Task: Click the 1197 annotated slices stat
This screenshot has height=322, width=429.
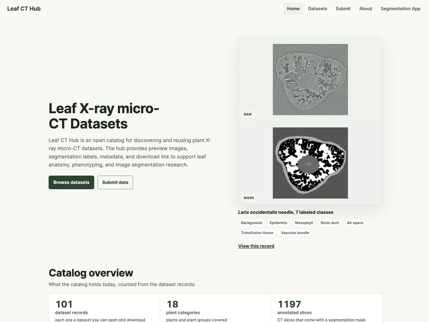Action: pos(326,308)
